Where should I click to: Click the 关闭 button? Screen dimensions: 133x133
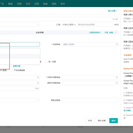click(x=90, y=120)
